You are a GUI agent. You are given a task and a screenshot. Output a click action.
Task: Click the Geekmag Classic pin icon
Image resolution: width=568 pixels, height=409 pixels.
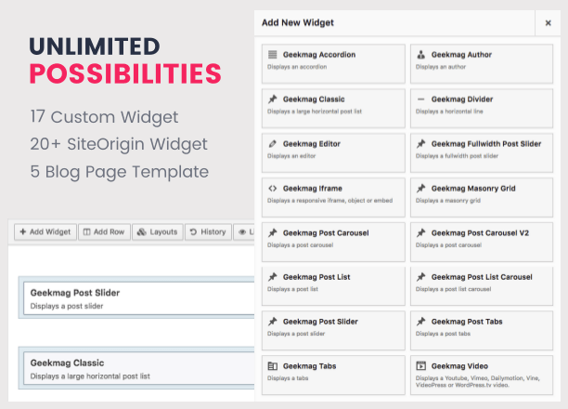click(x=273, y=99)
